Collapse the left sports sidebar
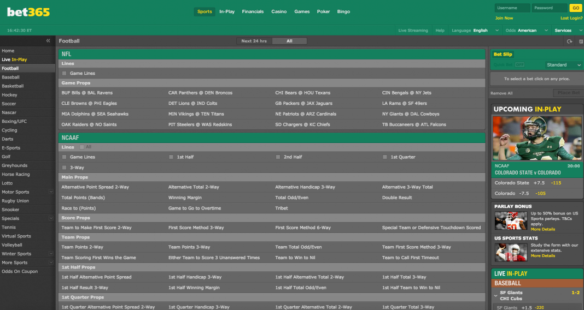This screenshot has height=310, width=584. (48, 41)
